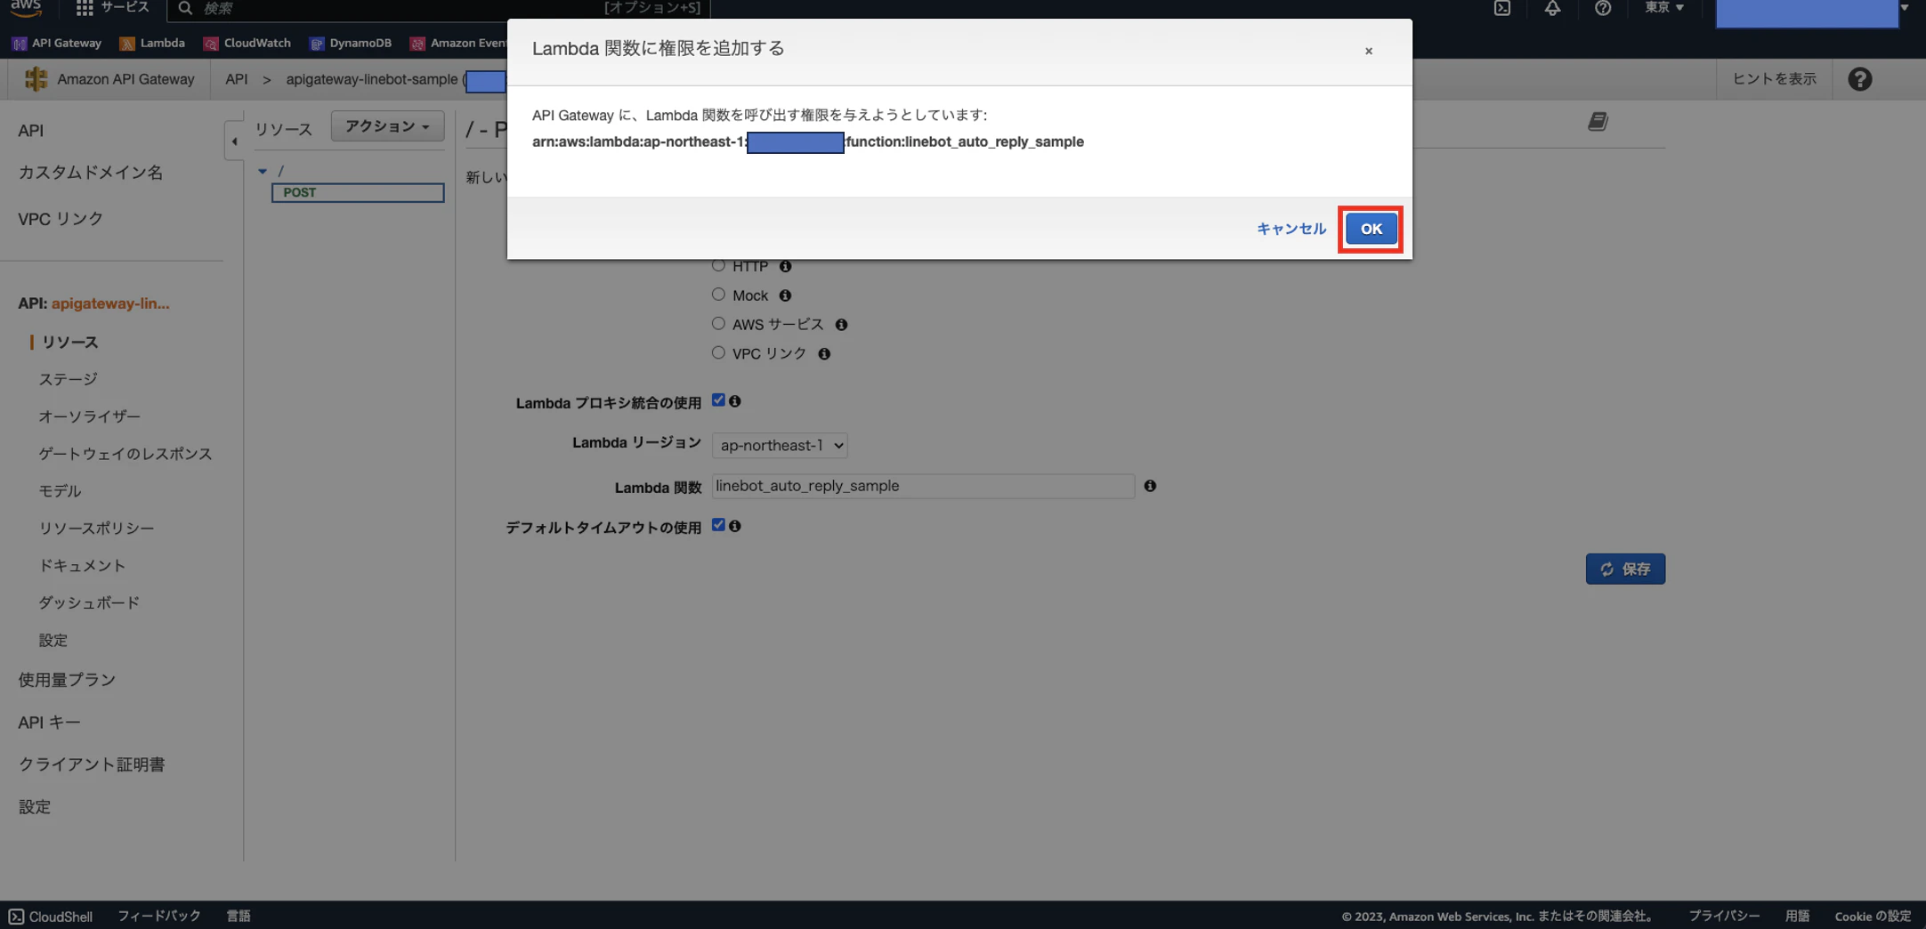
Task: Select モデル in sidebar
Action: coord(60,491)
